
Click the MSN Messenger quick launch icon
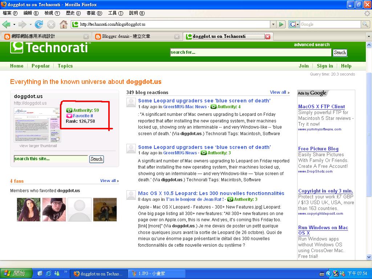coord(57,274)
